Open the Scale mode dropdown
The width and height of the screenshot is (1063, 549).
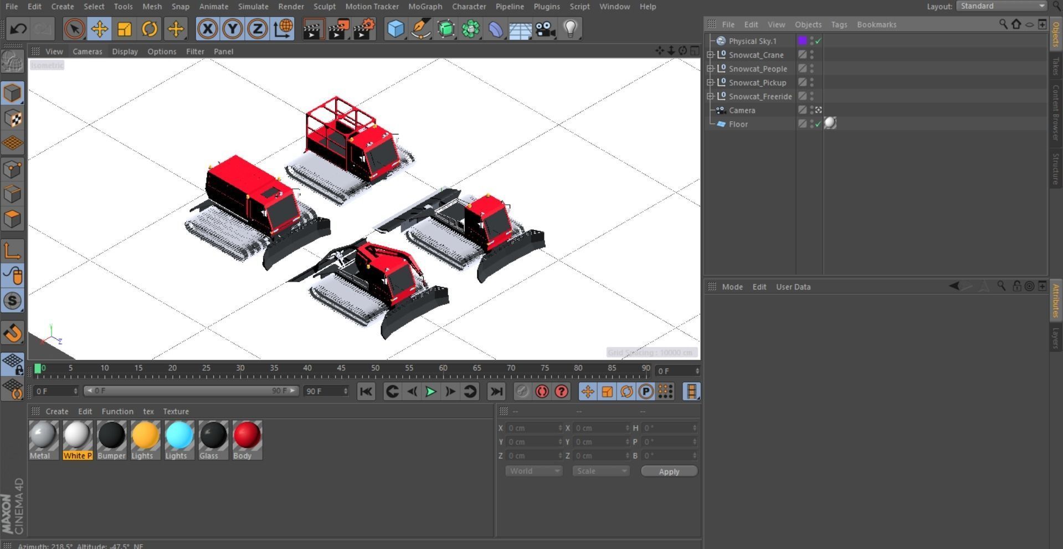click(601, 471)
